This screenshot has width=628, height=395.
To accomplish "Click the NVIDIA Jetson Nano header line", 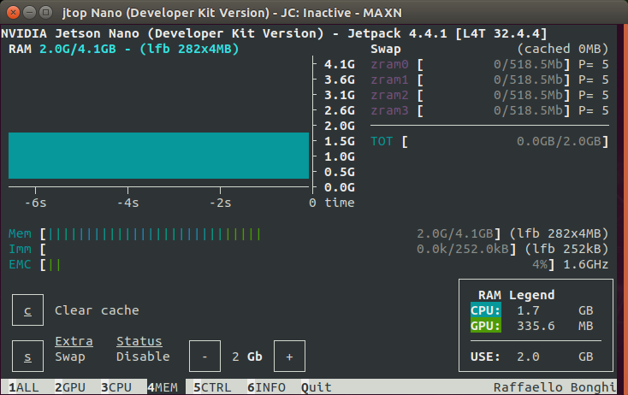I will [274, 33].
